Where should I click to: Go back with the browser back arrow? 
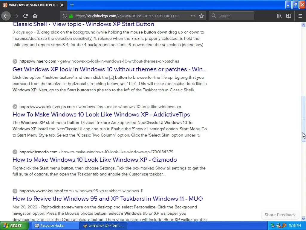coord(6,16)
